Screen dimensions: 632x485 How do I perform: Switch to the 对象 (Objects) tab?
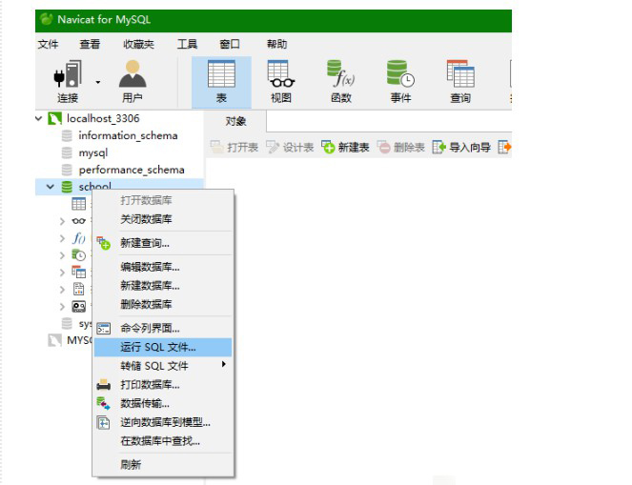click(x=235, y=121)
